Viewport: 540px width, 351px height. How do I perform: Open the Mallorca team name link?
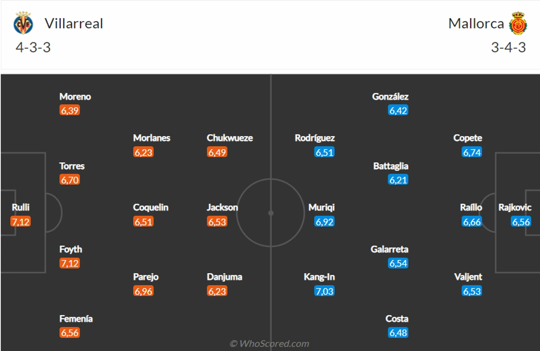(x=476, y=24)
